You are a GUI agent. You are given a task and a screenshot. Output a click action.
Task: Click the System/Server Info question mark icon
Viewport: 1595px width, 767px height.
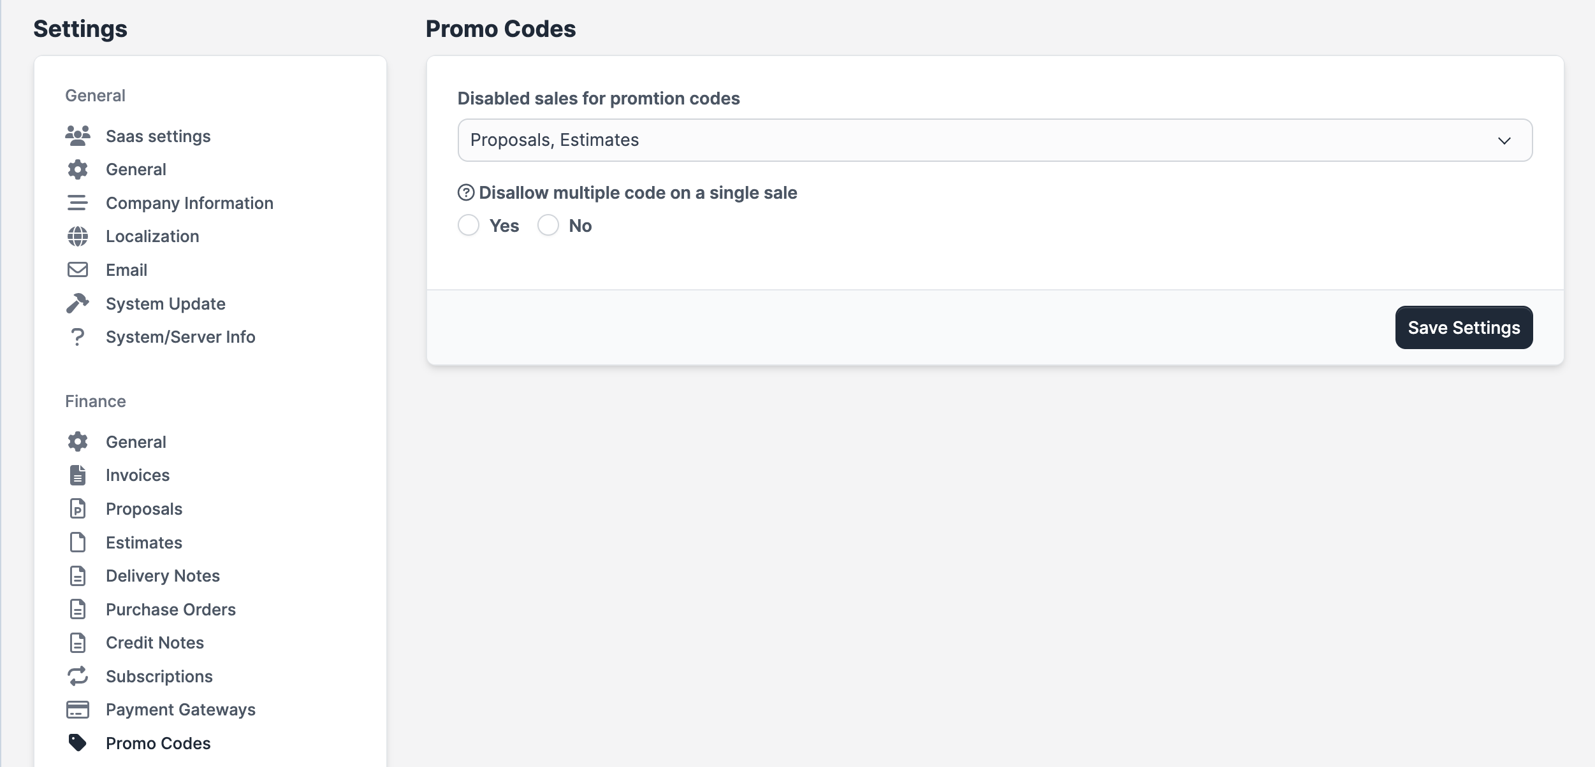[77, 336]
